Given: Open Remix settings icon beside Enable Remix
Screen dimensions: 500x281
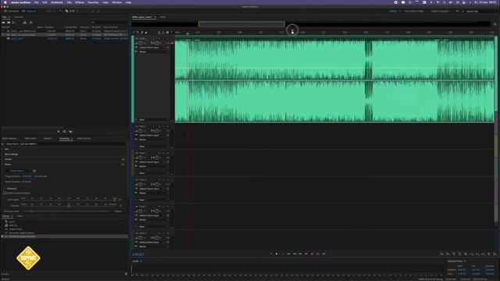Looking at the screenshot, I should [34, 171].
